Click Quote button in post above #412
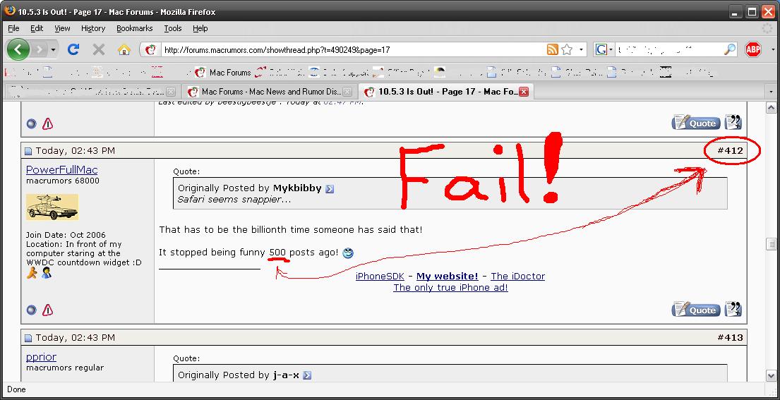 click(696, 123)
